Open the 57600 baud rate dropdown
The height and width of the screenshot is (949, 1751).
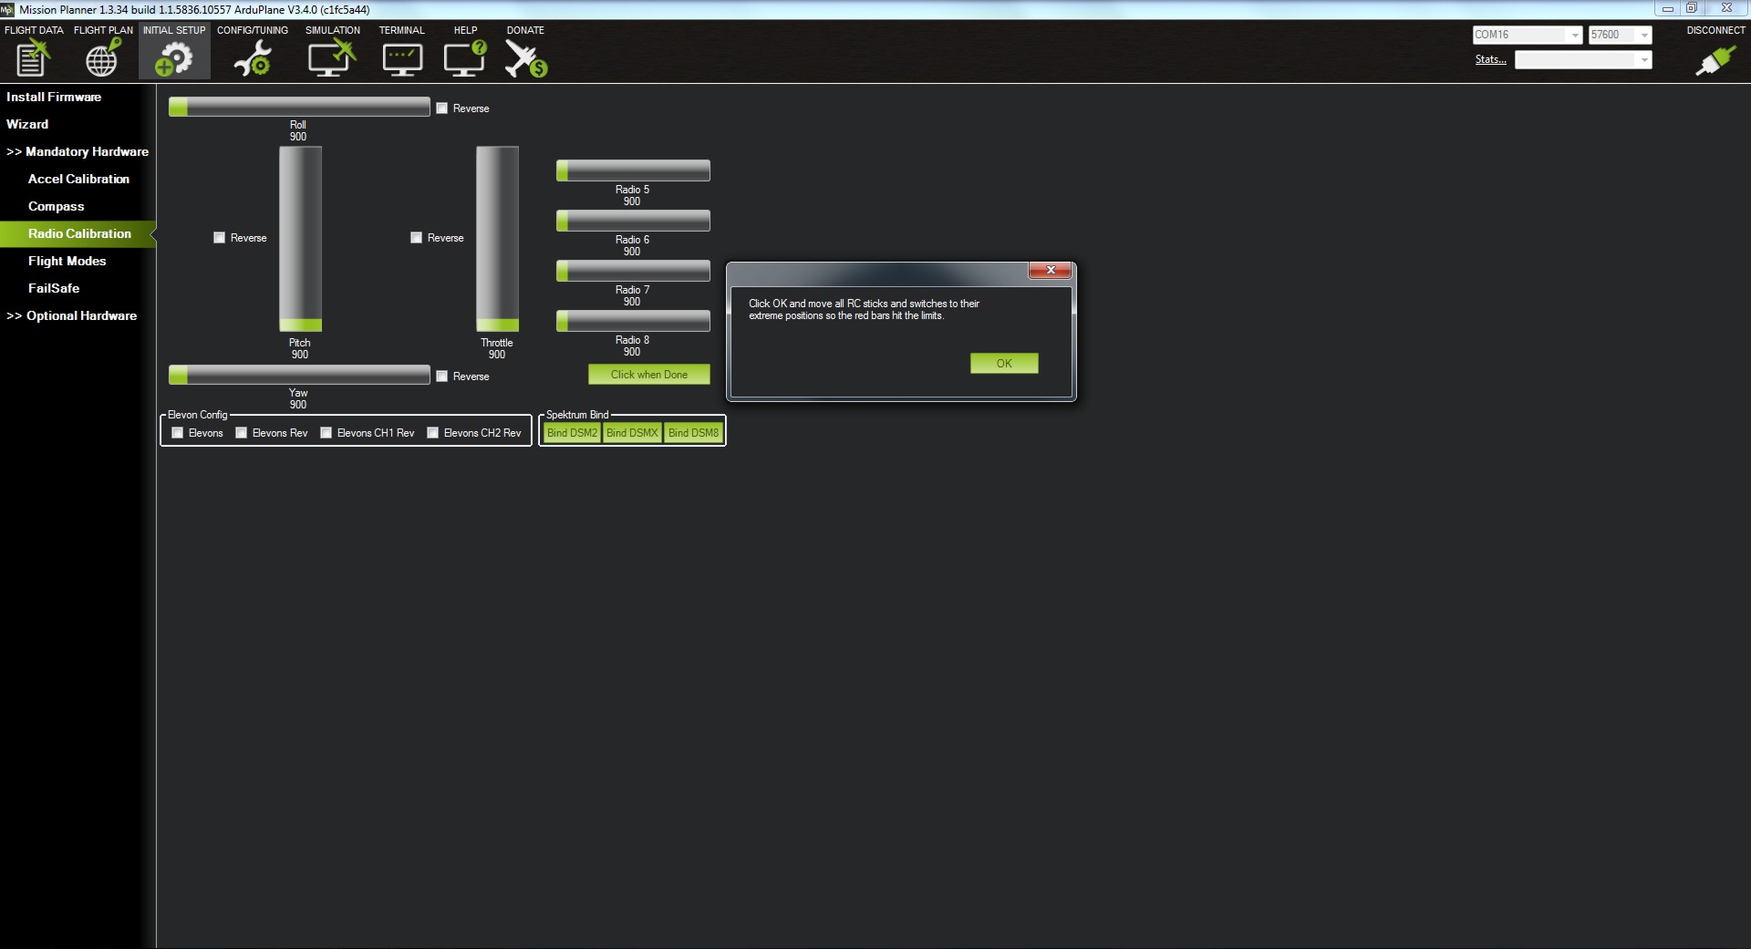(x=1643, y=36)
